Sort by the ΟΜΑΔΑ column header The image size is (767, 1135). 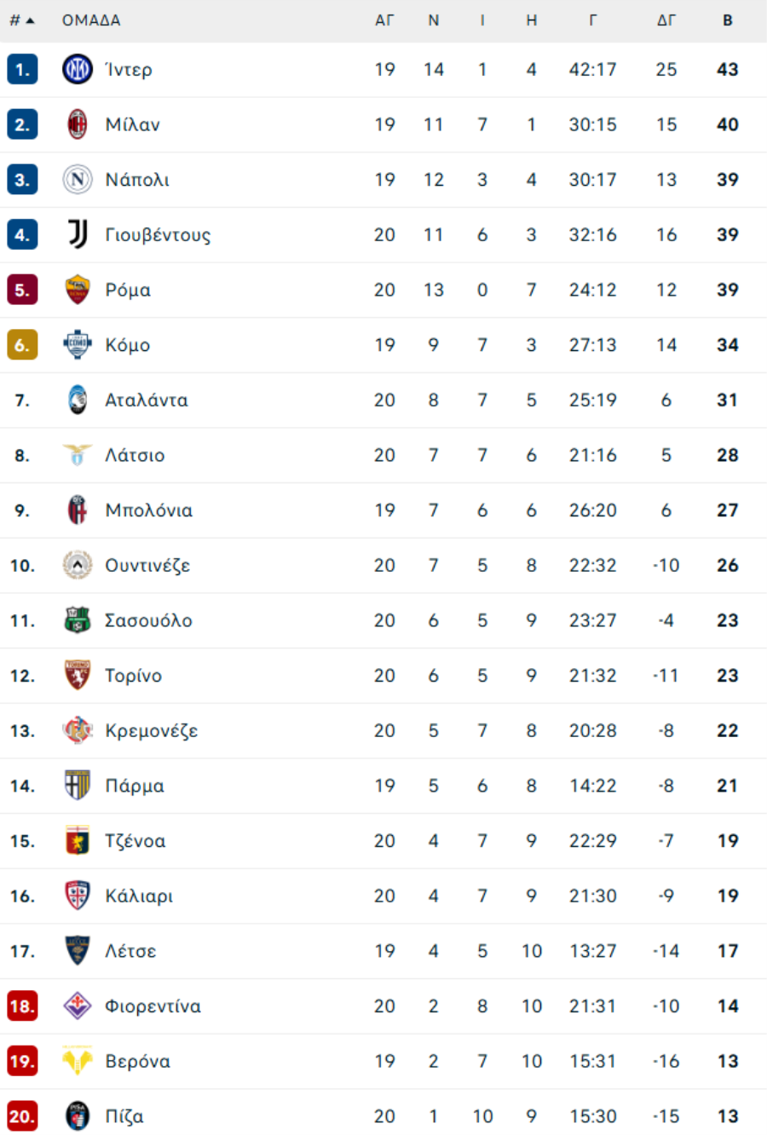(91, 20)
